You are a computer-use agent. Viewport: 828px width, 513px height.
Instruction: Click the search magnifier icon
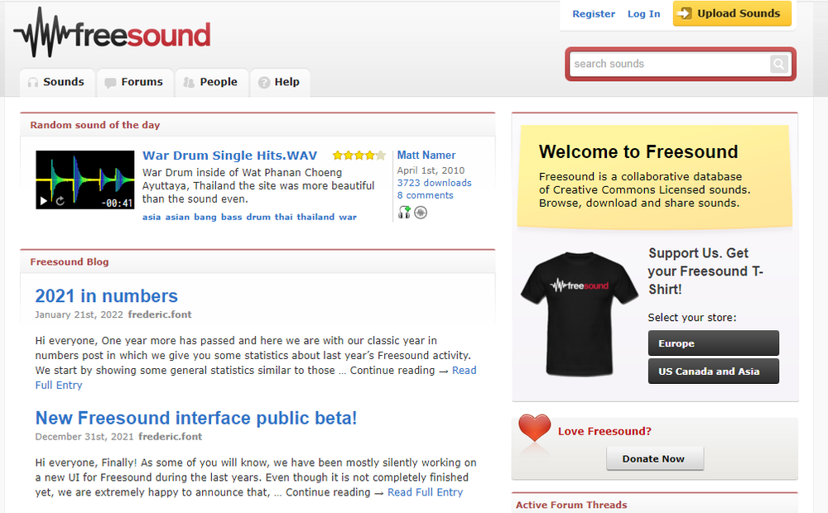coord(779,64)
